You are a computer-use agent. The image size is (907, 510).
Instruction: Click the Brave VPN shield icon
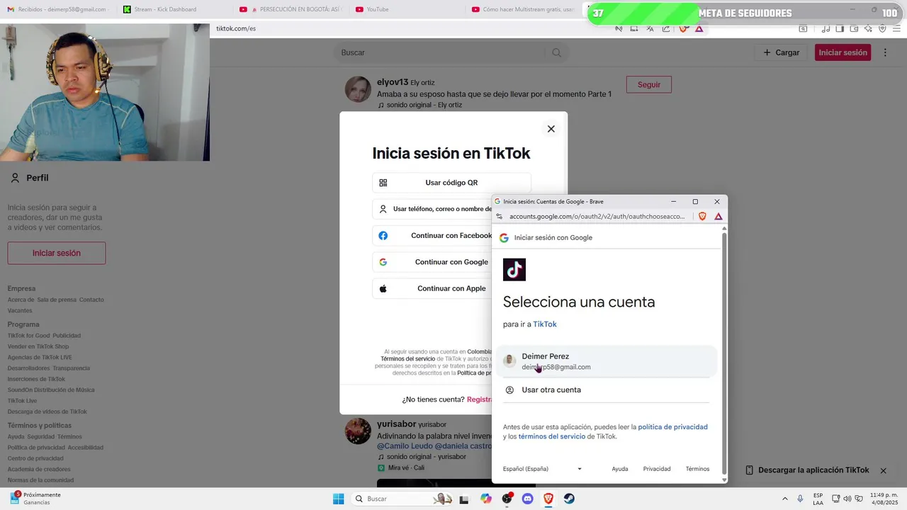tap(882, 28)
